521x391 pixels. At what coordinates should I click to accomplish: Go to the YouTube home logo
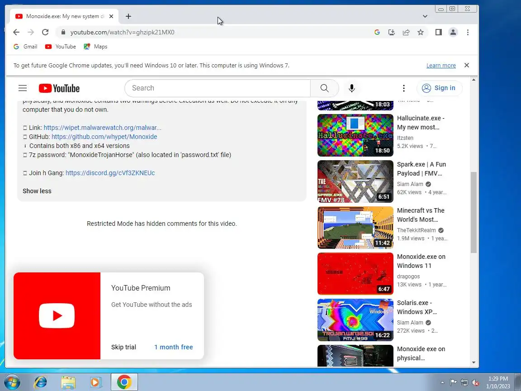tap(59, 88)
